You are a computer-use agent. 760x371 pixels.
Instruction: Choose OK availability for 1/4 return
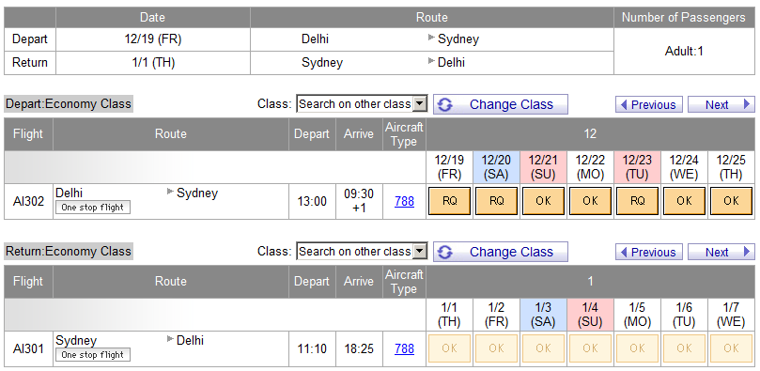pos(590,348)
